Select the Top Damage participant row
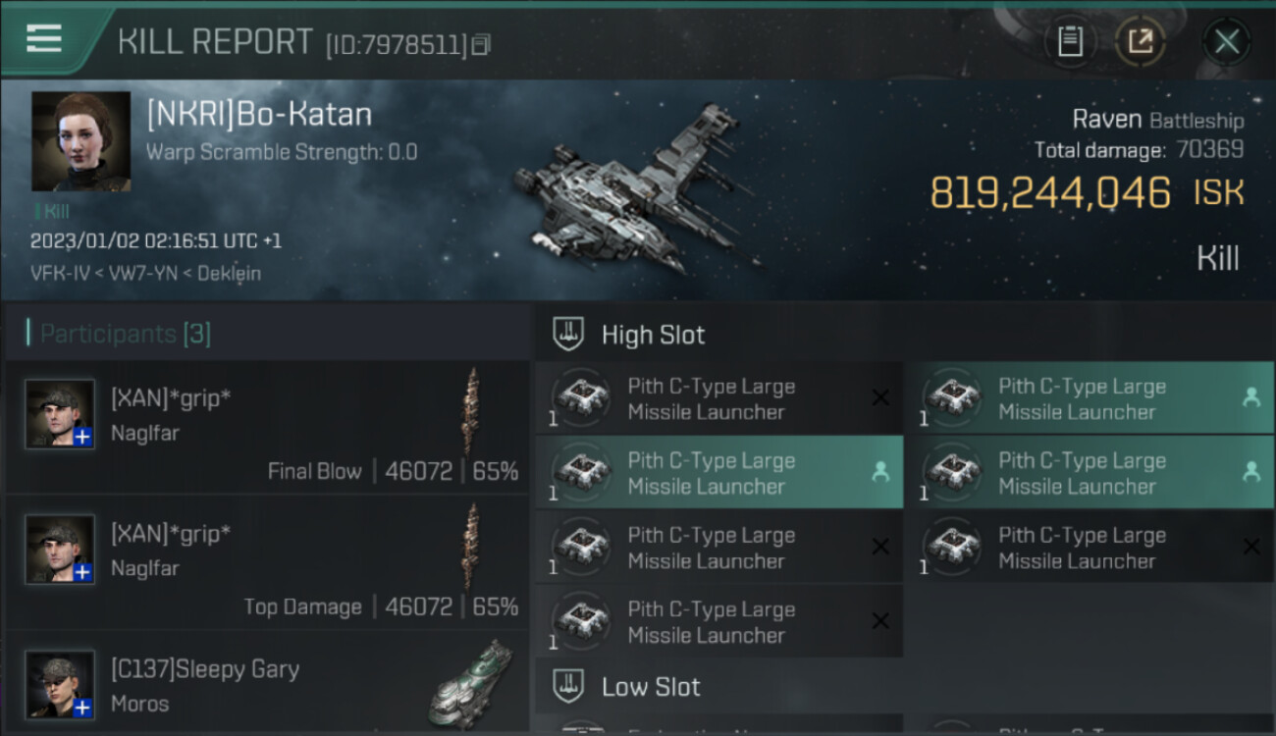1276x736 pixels. click(267, 562)
